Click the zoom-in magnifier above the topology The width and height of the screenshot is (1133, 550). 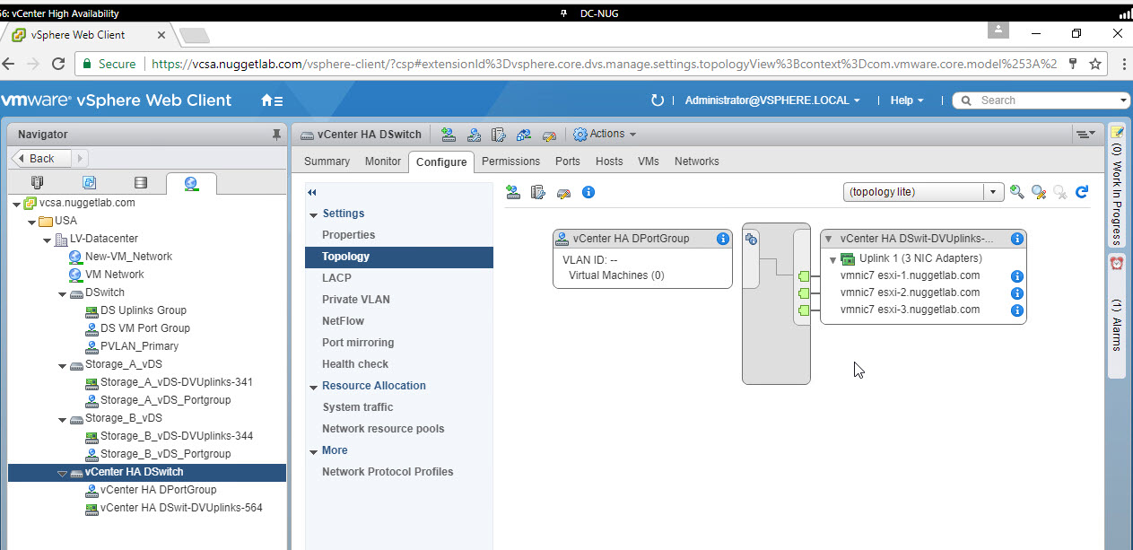[1016, 192]
